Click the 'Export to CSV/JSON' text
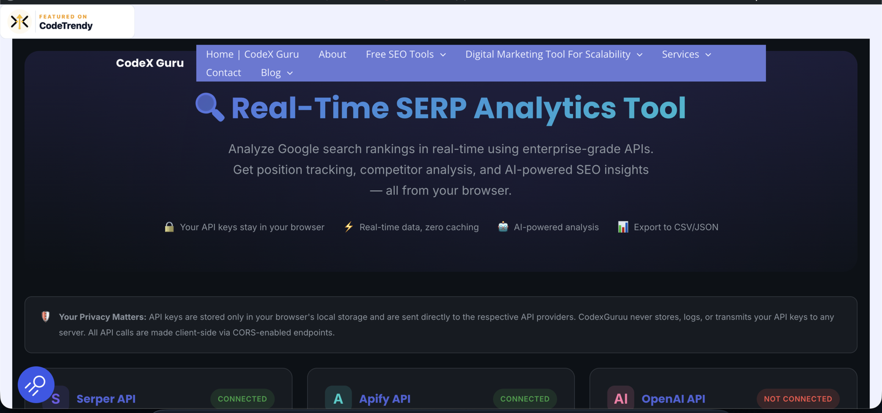This screenshot has width=882, height=413. (x=676, y=227)
